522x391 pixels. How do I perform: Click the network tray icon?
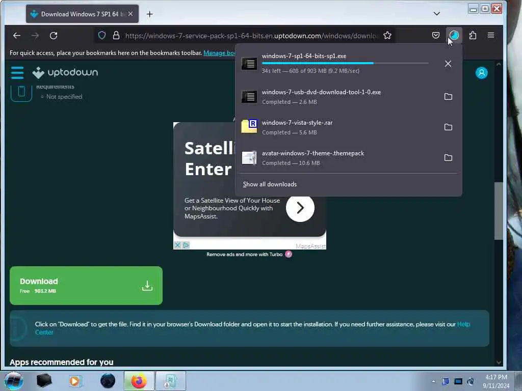pos(458,381)
